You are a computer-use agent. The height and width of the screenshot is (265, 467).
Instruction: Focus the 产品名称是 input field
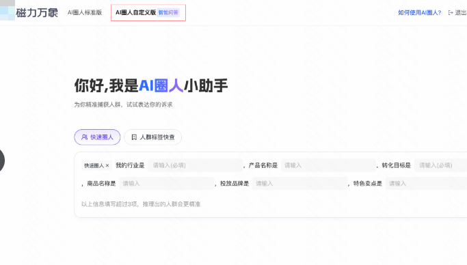point(328,165)
